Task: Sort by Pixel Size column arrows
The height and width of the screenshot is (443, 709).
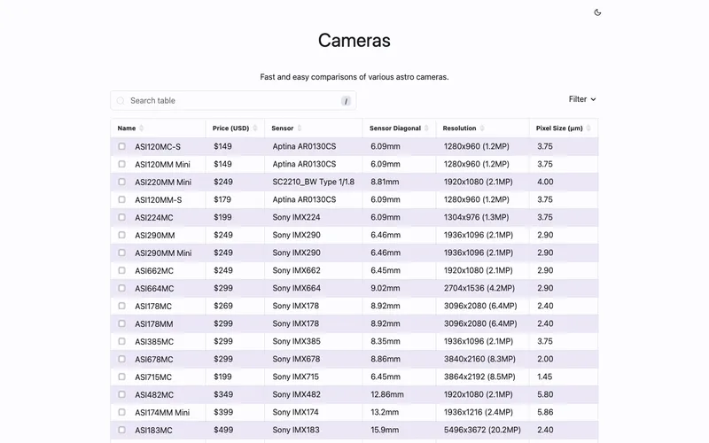Action: [x=588, y=128]
